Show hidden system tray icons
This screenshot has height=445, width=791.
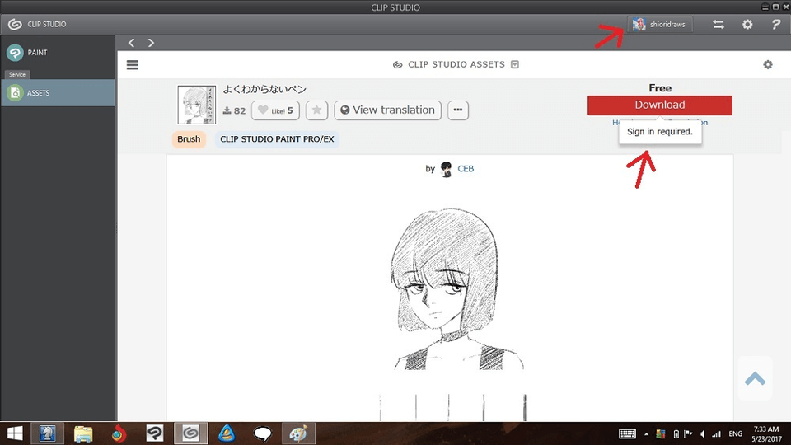(646, 434)
